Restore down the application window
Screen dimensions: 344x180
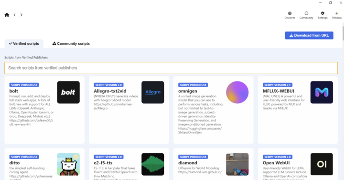(x=331, y=3)
